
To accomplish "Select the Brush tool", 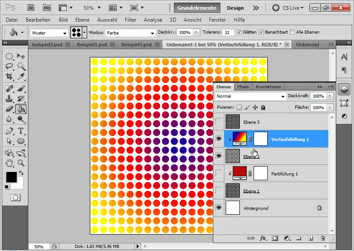I will pyautogui.click(x=21, y=88).
